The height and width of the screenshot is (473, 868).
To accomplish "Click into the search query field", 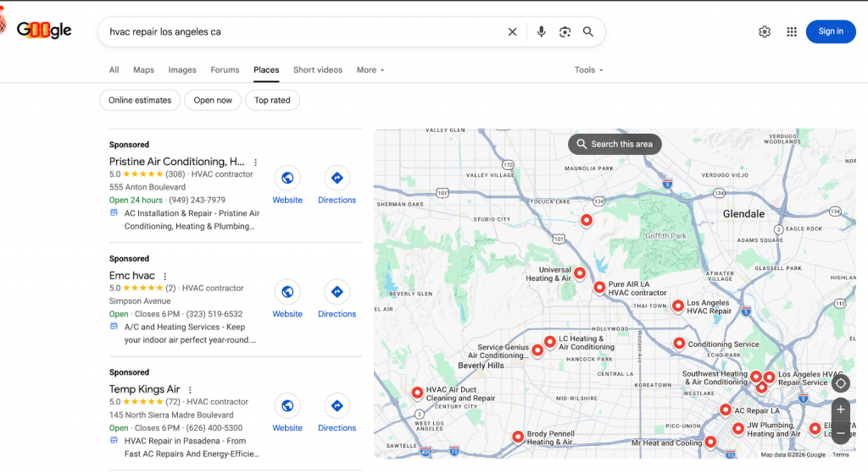I will [303, 32].
